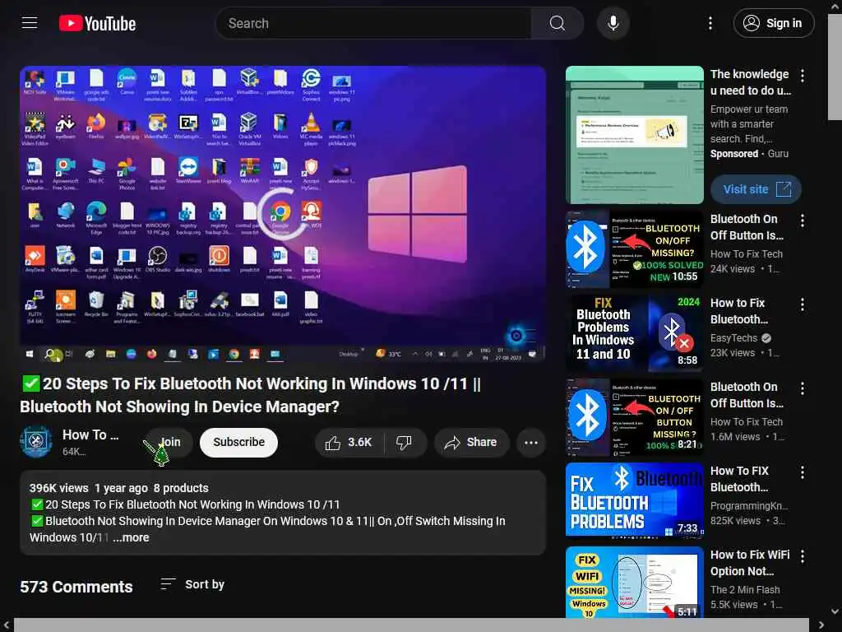Start voice search with microphone
The height and width of the screenshot is (632, 842).
pyautogui.click(x=613, y=23)
